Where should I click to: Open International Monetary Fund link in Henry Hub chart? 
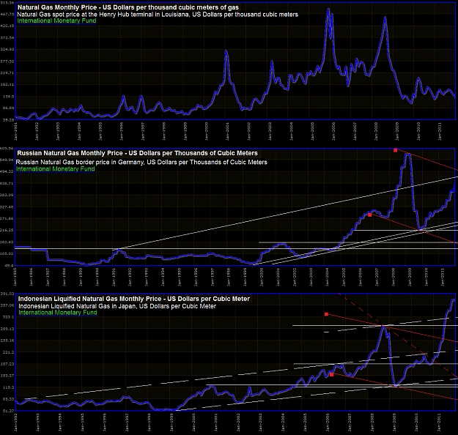(56, 21)
